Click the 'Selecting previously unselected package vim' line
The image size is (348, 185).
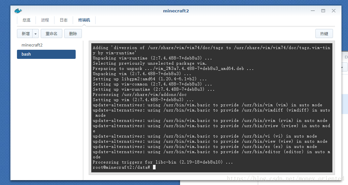tap(150, 63)
